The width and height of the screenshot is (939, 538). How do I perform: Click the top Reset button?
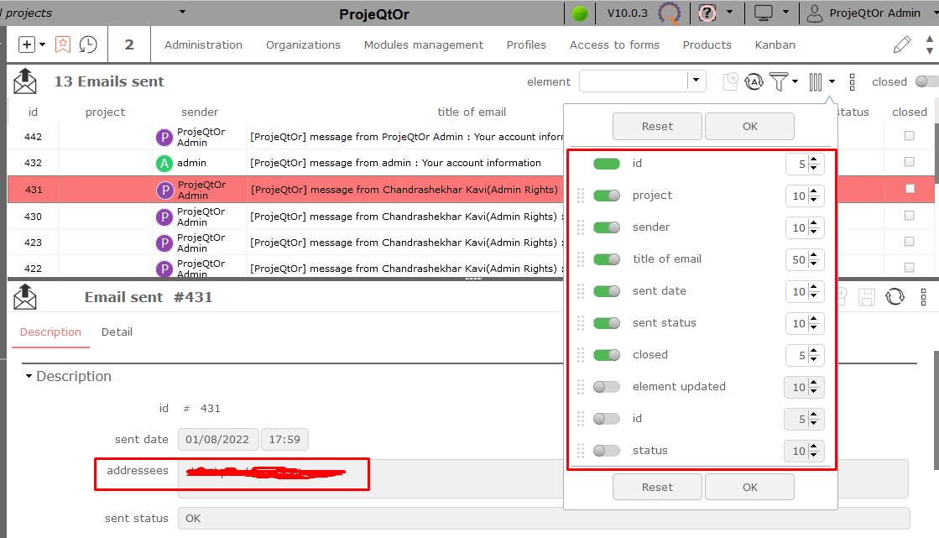tap(657, 127)
